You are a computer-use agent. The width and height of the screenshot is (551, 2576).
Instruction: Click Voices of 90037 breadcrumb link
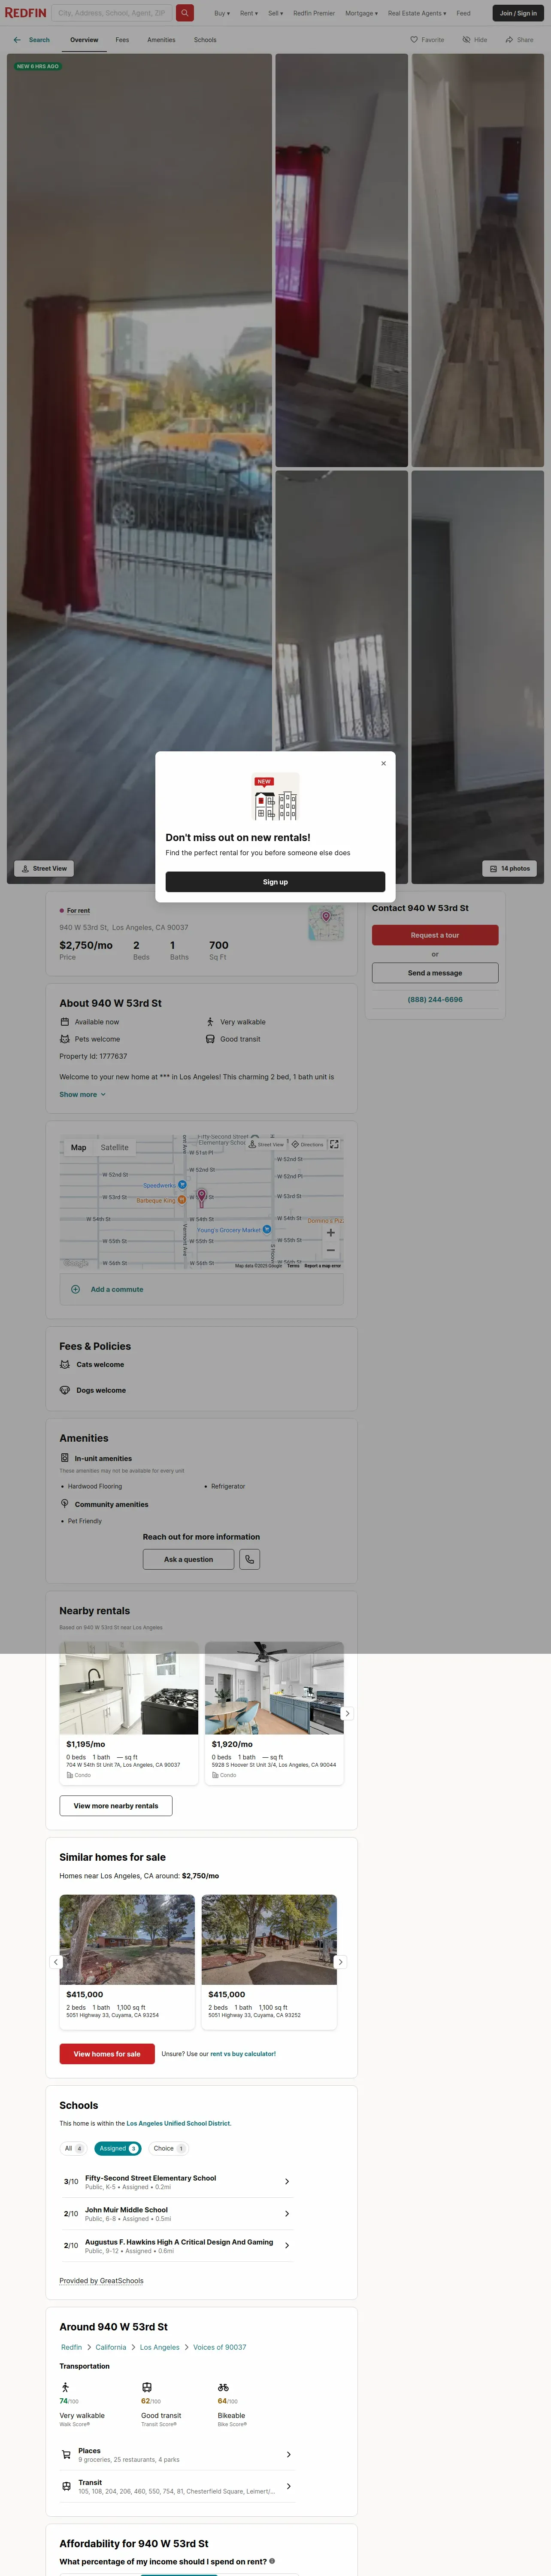click(x=220, y=2347)
